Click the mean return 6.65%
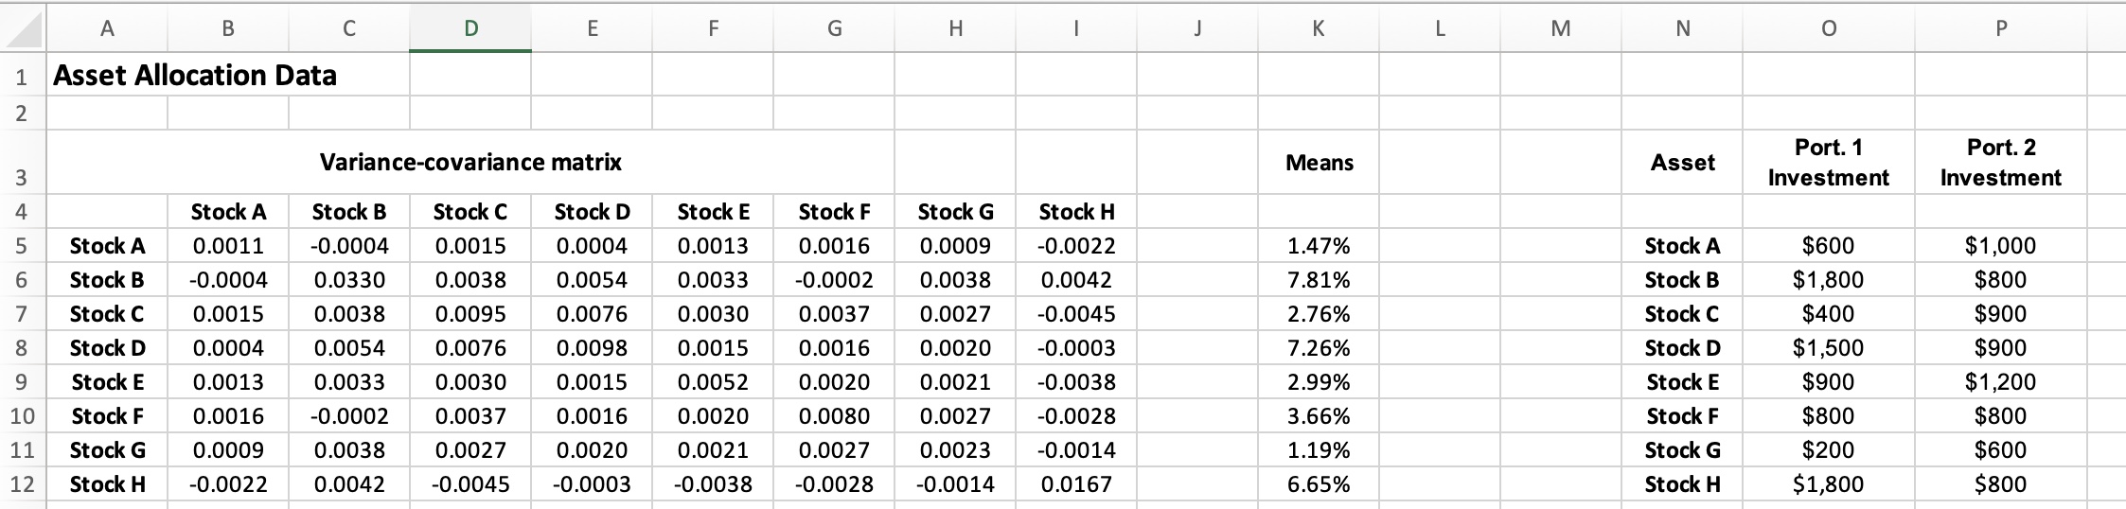This screenshot has height=509, width=2126. coord(1319,484)
